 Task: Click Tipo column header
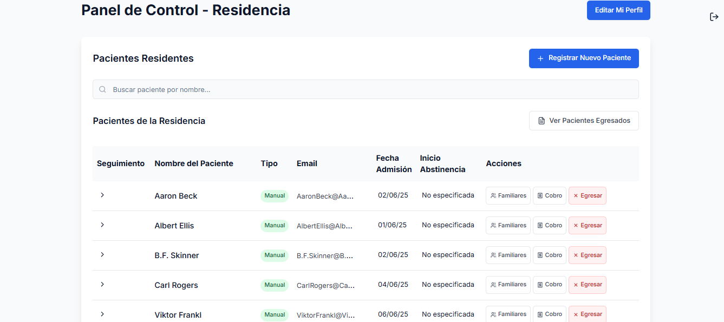tap(269, 163)
